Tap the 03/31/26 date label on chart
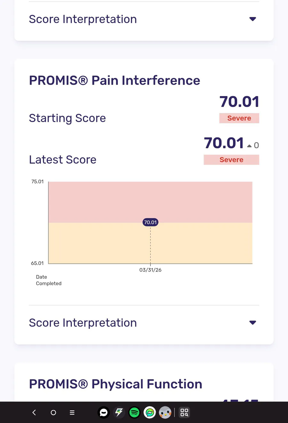 pyautogui.click(x=150, y=270)
